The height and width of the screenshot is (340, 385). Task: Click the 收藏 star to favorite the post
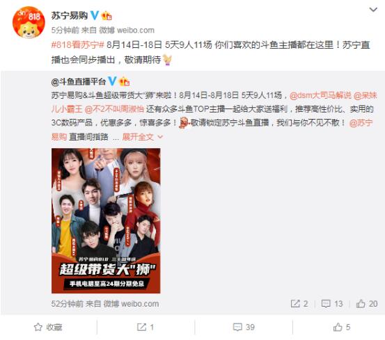pyautogui.click(x=48, y=327)
